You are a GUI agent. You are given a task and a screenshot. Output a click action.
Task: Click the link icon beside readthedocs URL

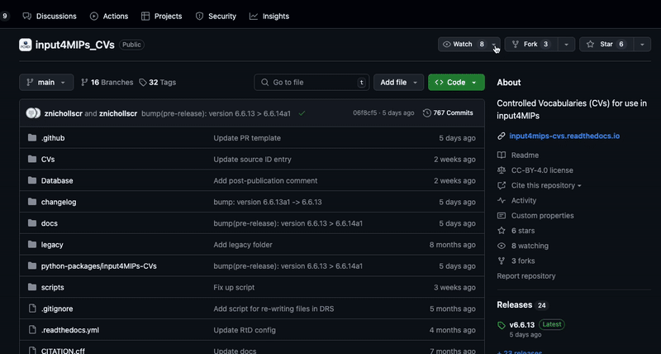(502, 136)
